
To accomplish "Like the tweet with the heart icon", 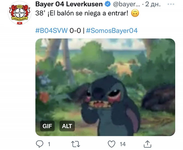I will pos(112,144).
